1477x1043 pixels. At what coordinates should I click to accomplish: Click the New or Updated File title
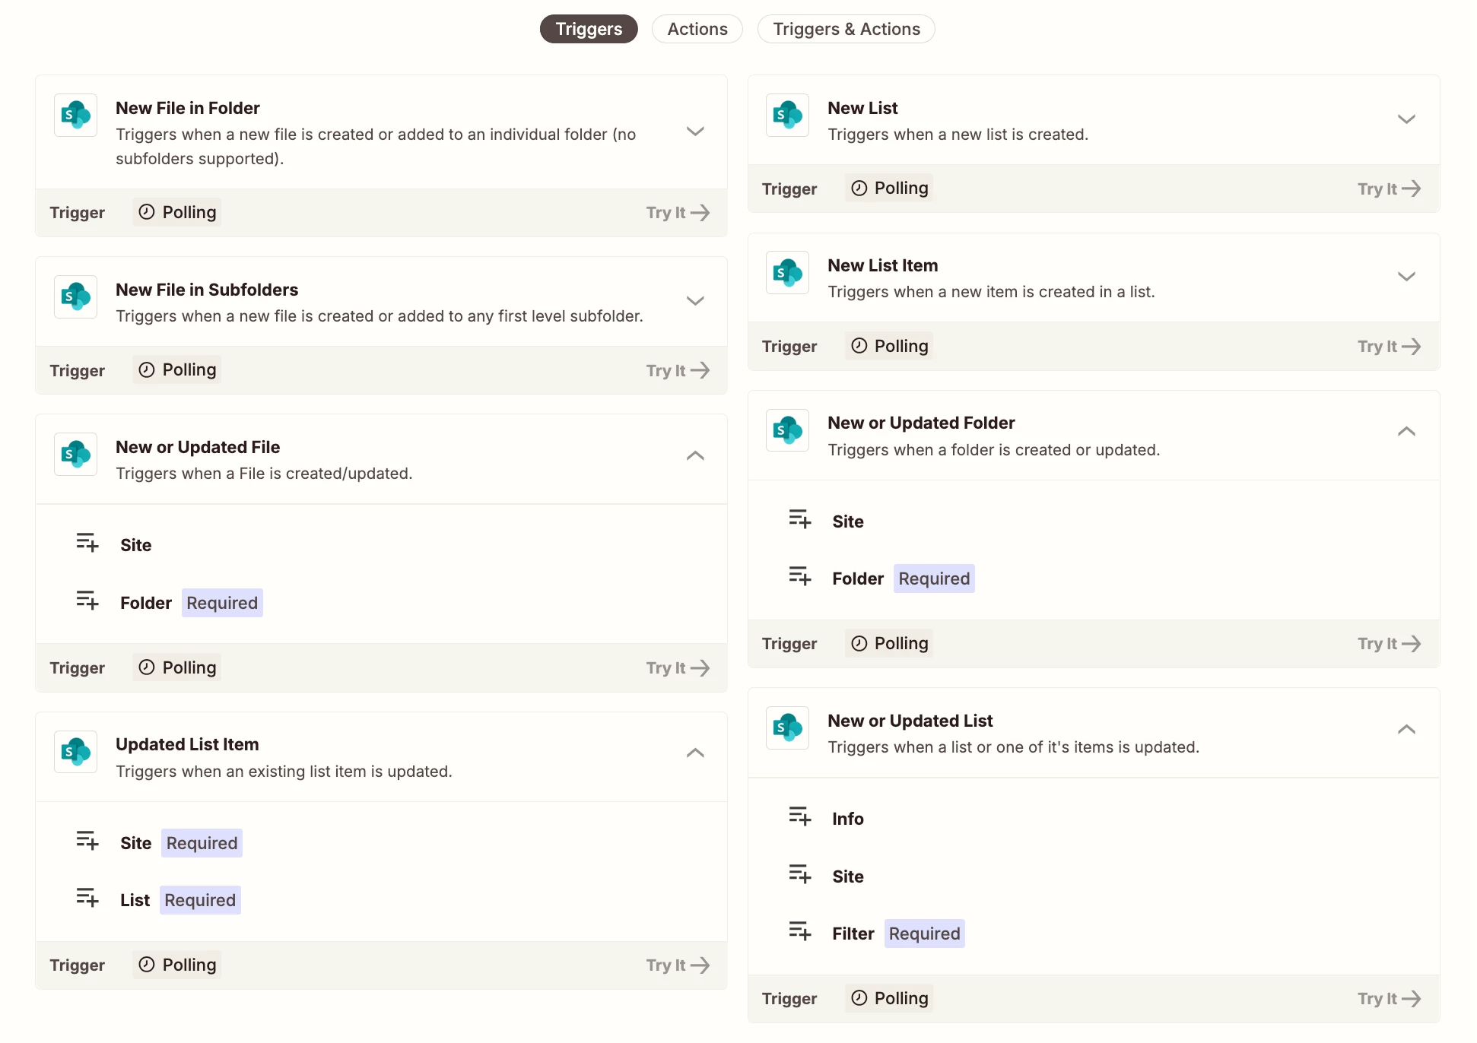198,447
